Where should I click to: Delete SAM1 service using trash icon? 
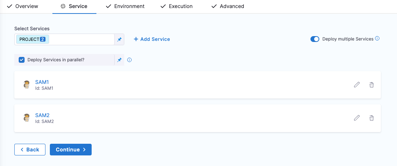[x=371, y=85]
